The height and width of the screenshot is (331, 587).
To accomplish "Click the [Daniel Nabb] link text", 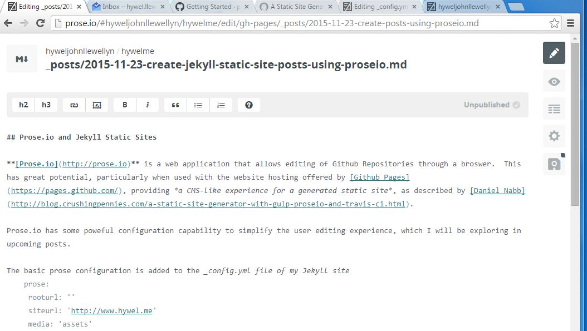I will coord(497,190).
